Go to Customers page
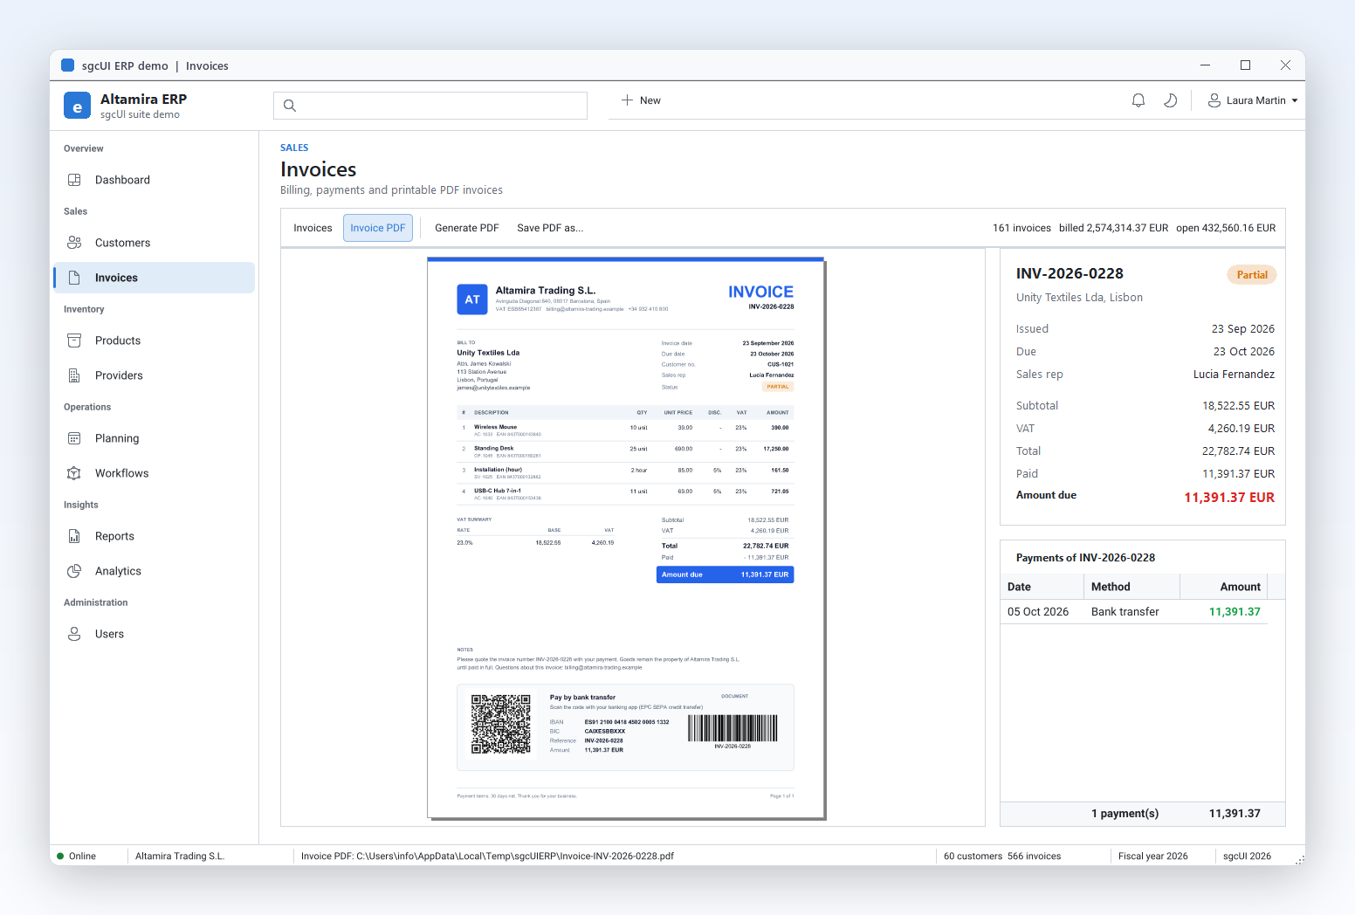This screenshot has width=1355, height=915. tap(154, 243)
